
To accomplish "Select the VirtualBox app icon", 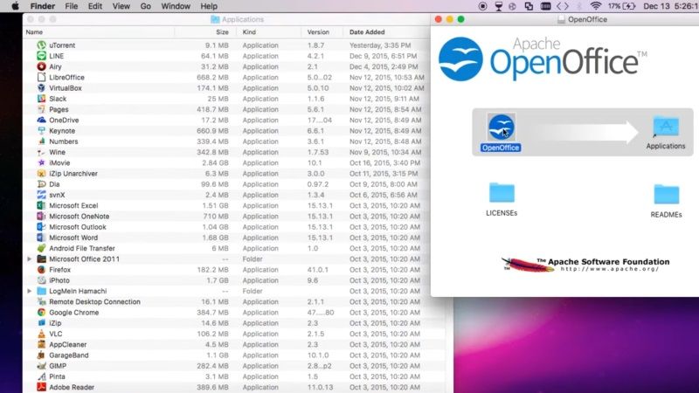I will (x=41, y=88).
